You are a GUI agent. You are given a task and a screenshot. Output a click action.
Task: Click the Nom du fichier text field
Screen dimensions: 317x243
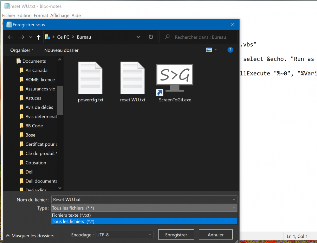[x=141, y=200]
